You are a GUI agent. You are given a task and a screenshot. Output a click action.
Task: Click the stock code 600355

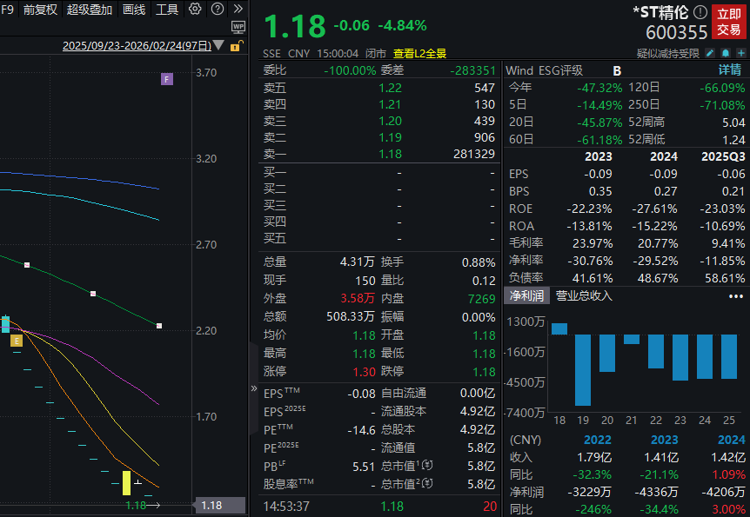click(x=676, y=32)
